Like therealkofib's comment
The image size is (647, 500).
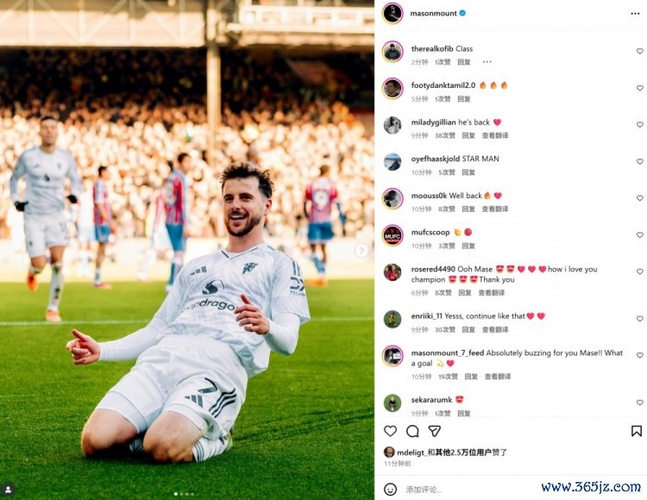(x=639, y=51)
